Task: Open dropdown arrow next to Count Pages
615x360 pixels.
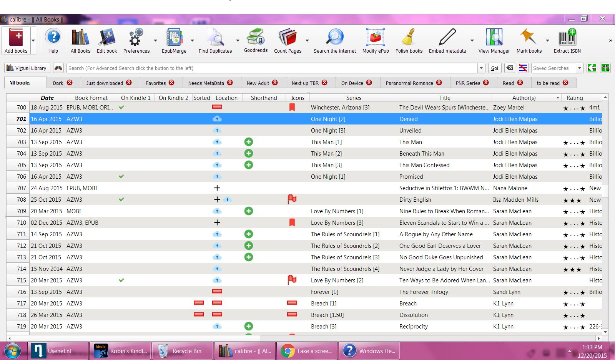Action: [x=307, y=40]
